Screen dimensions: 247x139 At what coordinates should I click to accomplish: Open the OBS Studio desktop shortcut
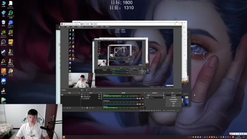[3, 43]
